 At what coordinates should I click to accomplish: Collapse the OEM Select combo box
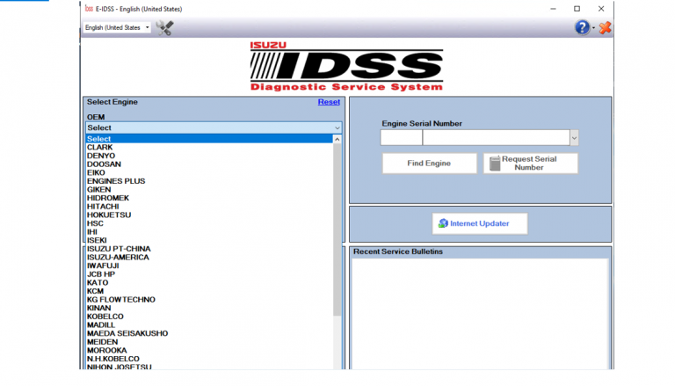pyautogui.click(x=214, y=127)
